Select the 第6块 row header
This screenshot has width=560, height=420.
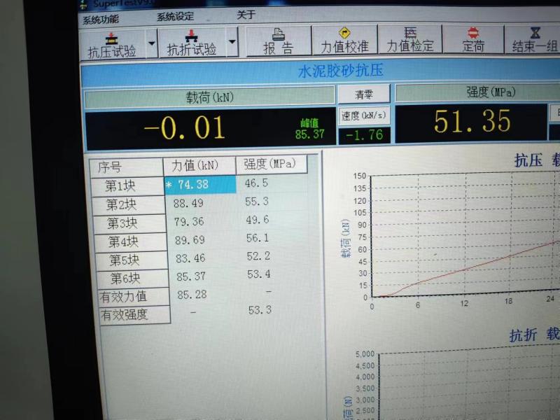[x=125, y=278]
